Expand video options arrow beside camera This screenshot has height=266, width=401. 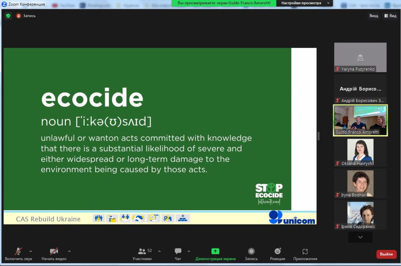point(69,251)
